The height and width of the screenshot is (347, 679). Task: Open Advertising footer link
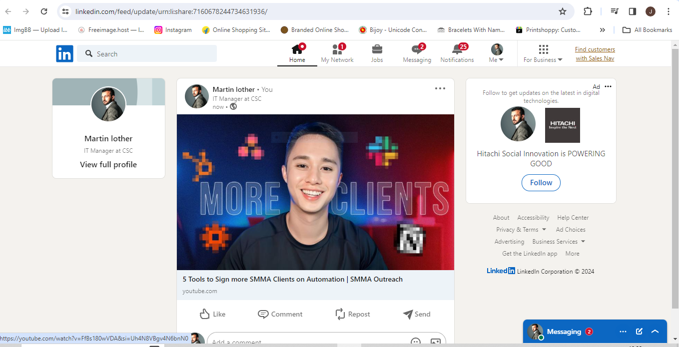pos(510,242)
